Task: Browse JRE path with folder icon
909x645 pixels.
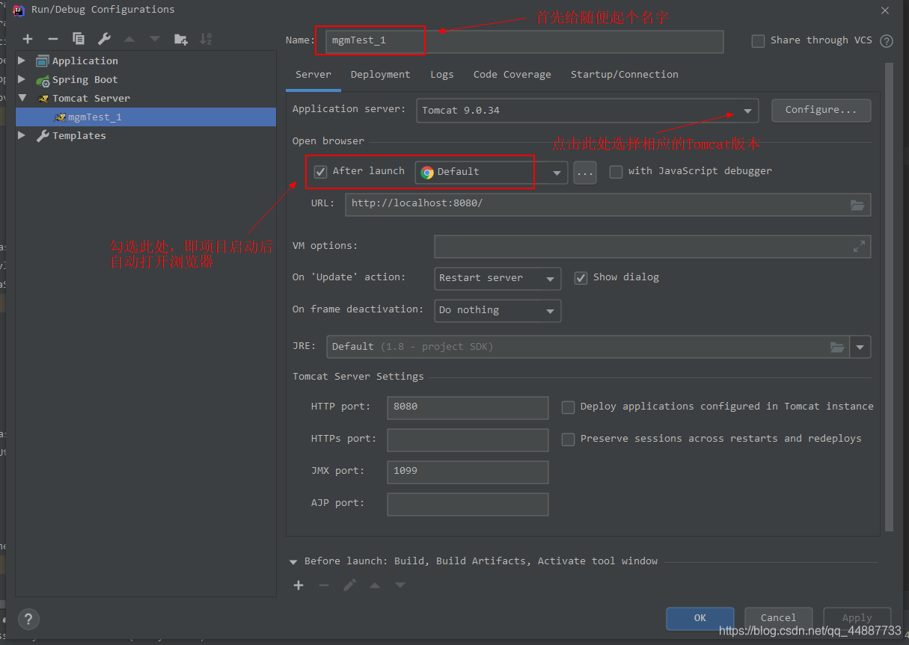Action: (837, 347)
